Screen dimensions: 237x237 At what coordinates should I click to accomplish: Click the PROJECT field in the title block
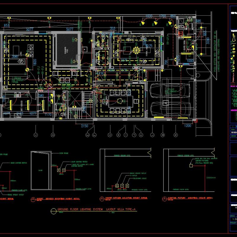233,222
